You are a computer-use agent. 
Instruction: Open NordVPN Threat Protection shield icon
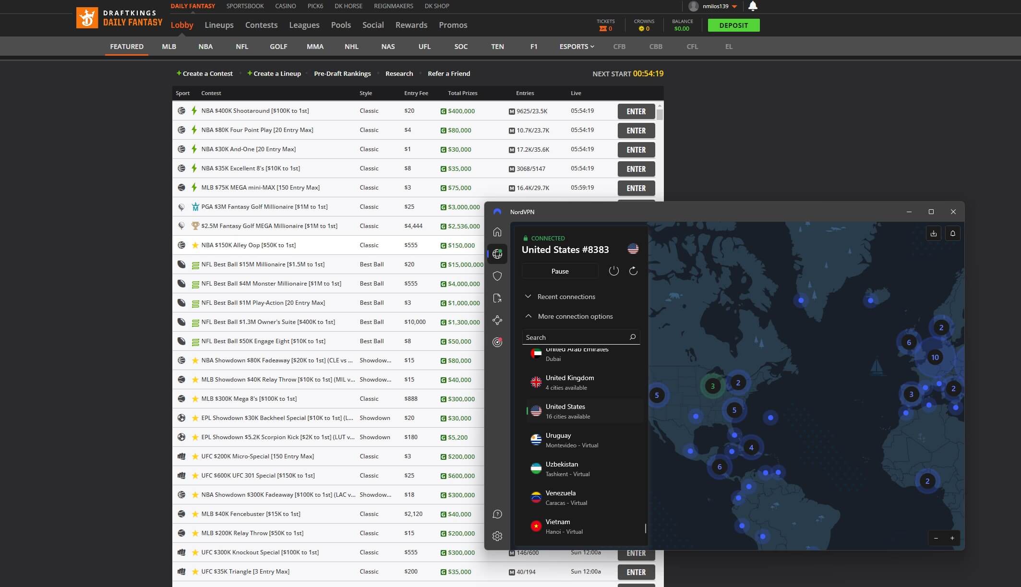point(497,276)
